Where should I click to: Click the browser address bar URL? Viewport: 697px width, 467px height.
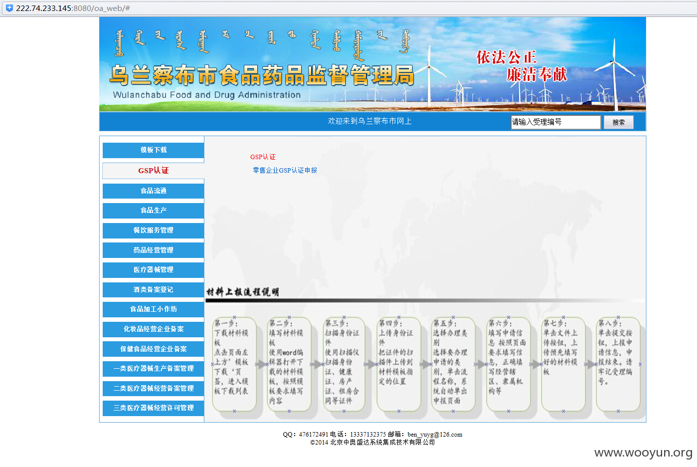[x=73, y=8]
